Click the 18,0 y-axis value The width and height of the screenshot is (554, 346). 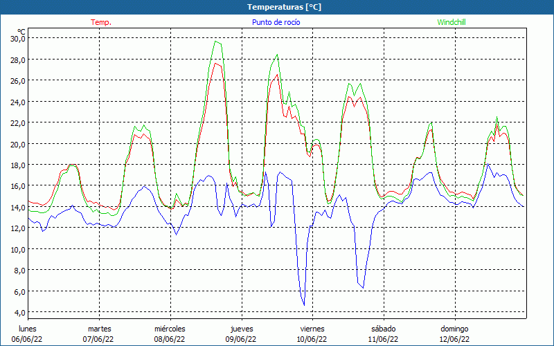click(18, 165)
